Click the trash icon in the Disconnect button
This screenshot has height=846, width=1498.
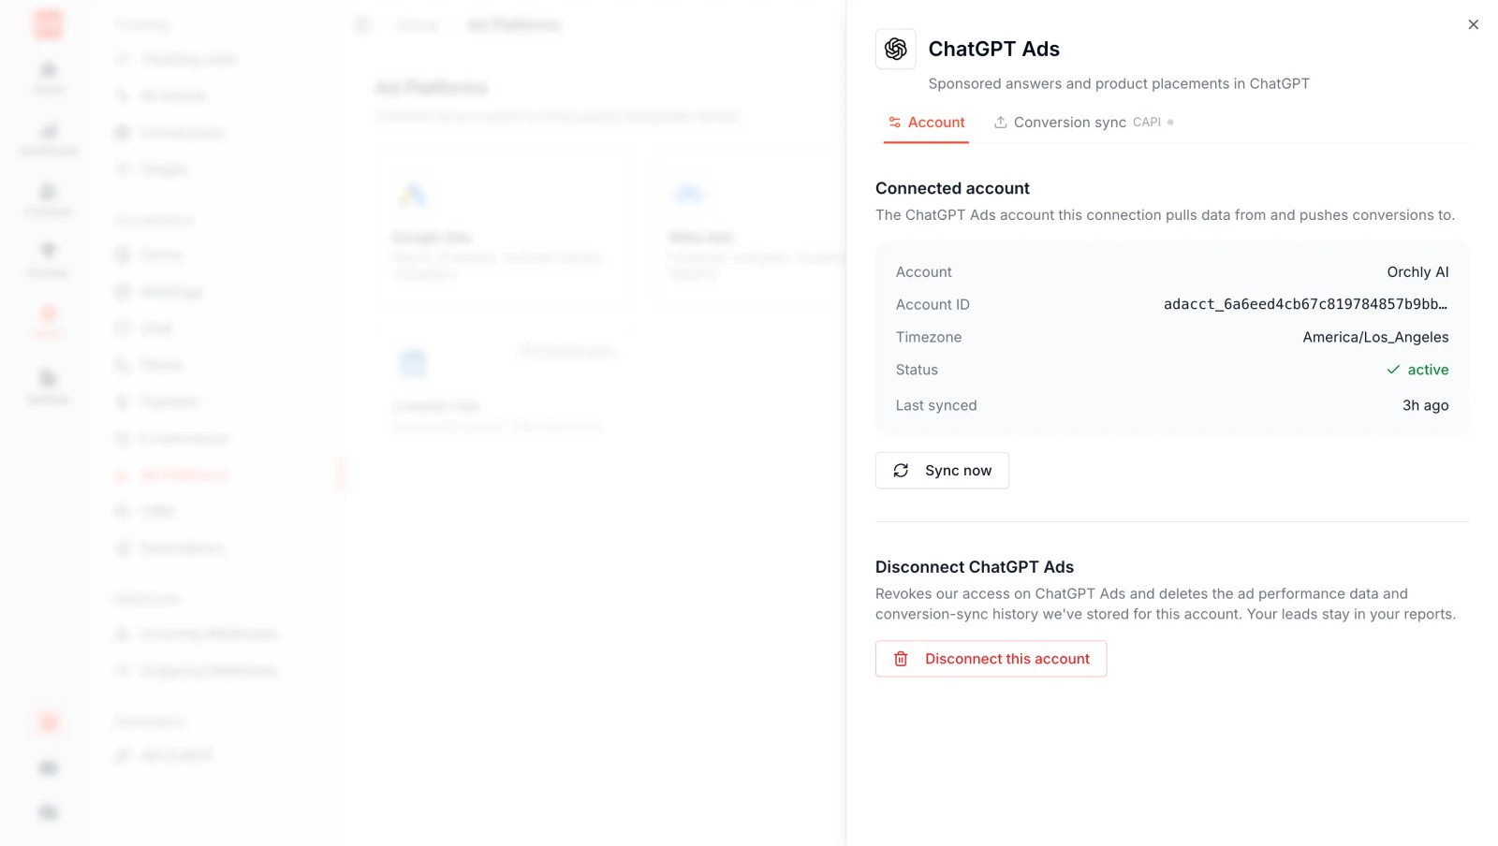click(x=901, y=659)
